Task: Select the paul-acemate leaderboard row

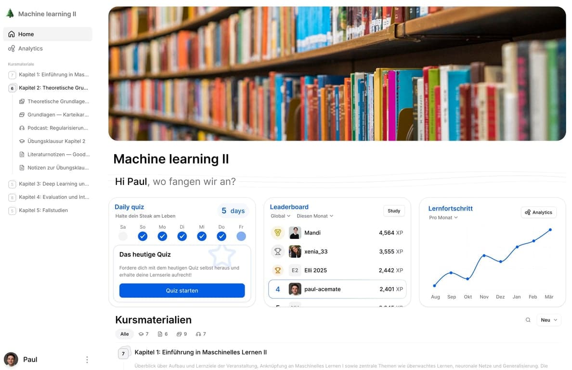Action: pos(337,289)
